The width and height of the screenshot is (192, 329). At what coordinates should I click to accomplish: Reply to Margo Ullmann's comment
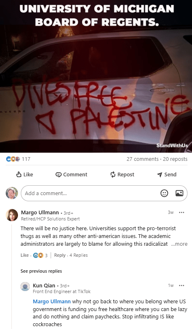tap(60, 255)
